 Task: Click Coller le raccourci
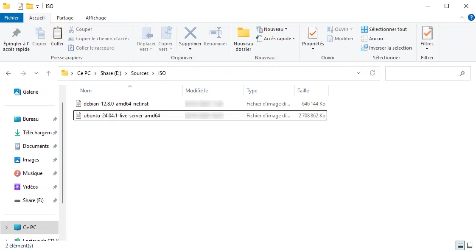91,48
